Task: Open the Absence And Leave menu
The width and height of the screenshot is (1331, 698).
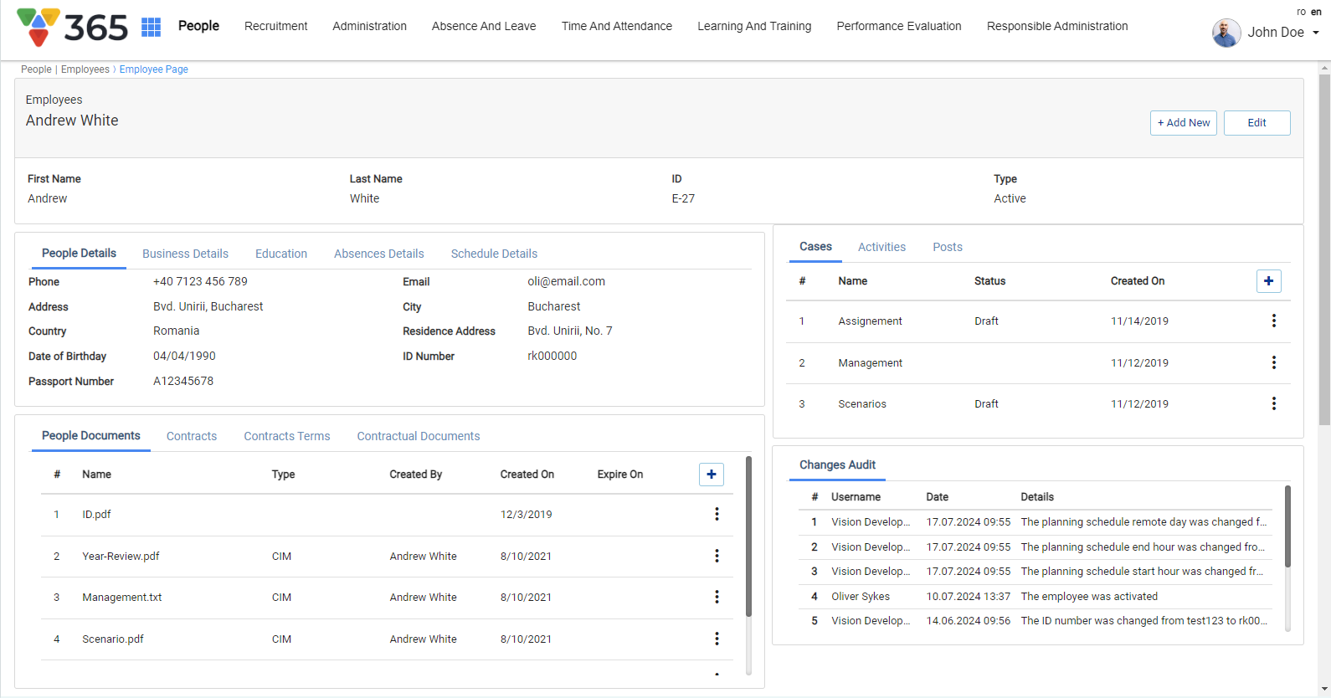Action: pos(484,26)
